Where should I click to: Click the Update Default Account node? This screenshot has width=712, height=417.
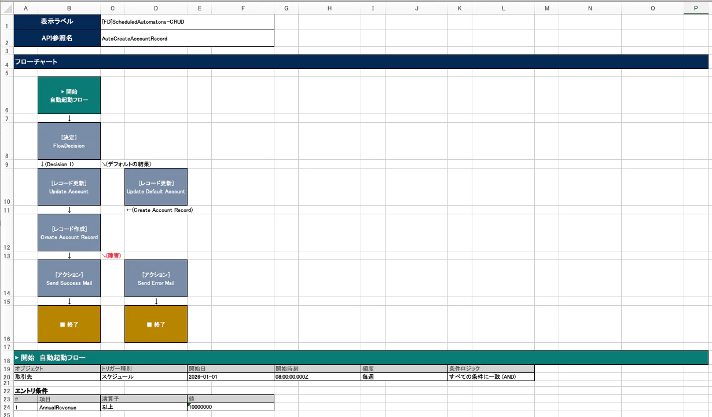point(156,186)
